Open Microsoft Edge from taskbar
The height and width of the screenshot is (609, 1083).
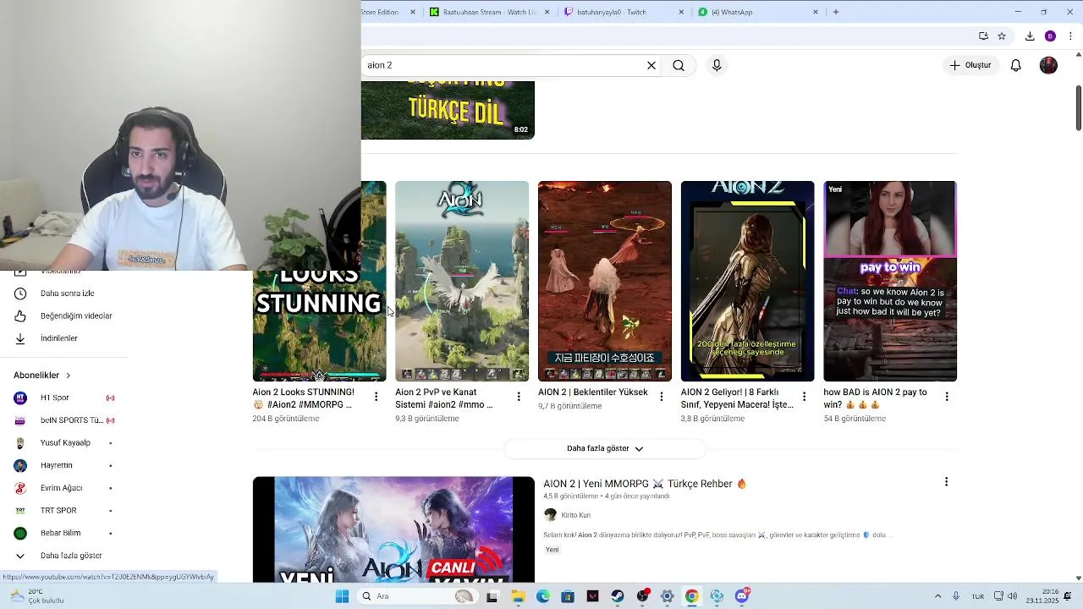point(542,596)
